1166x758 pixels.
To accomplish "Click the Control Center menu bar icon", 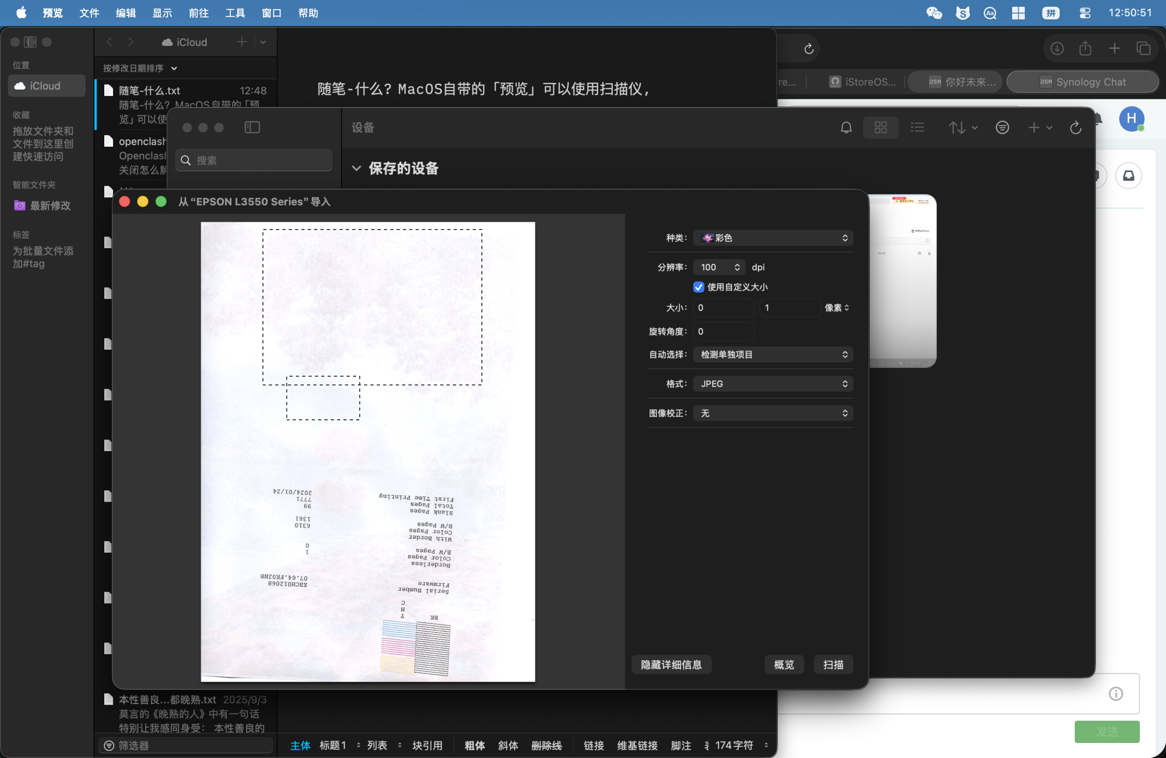I will [1084, 13].
